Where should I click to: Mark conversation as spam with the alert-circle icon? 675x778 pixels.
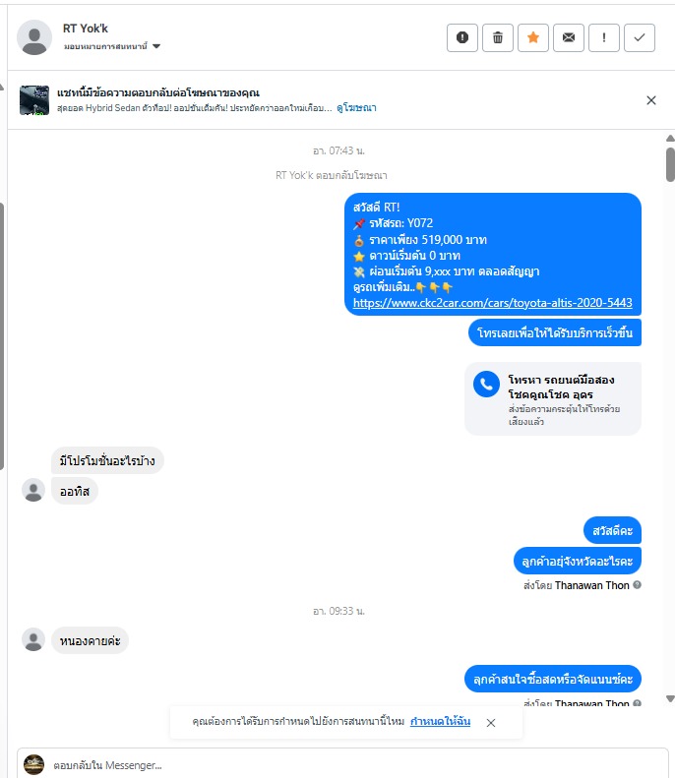click(462, 37)
